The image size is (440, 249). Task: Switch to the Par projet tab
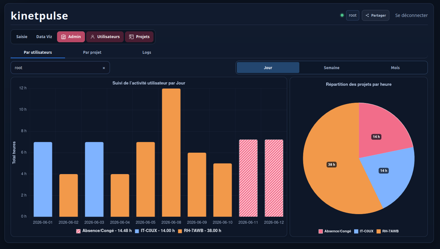point(92,52)
